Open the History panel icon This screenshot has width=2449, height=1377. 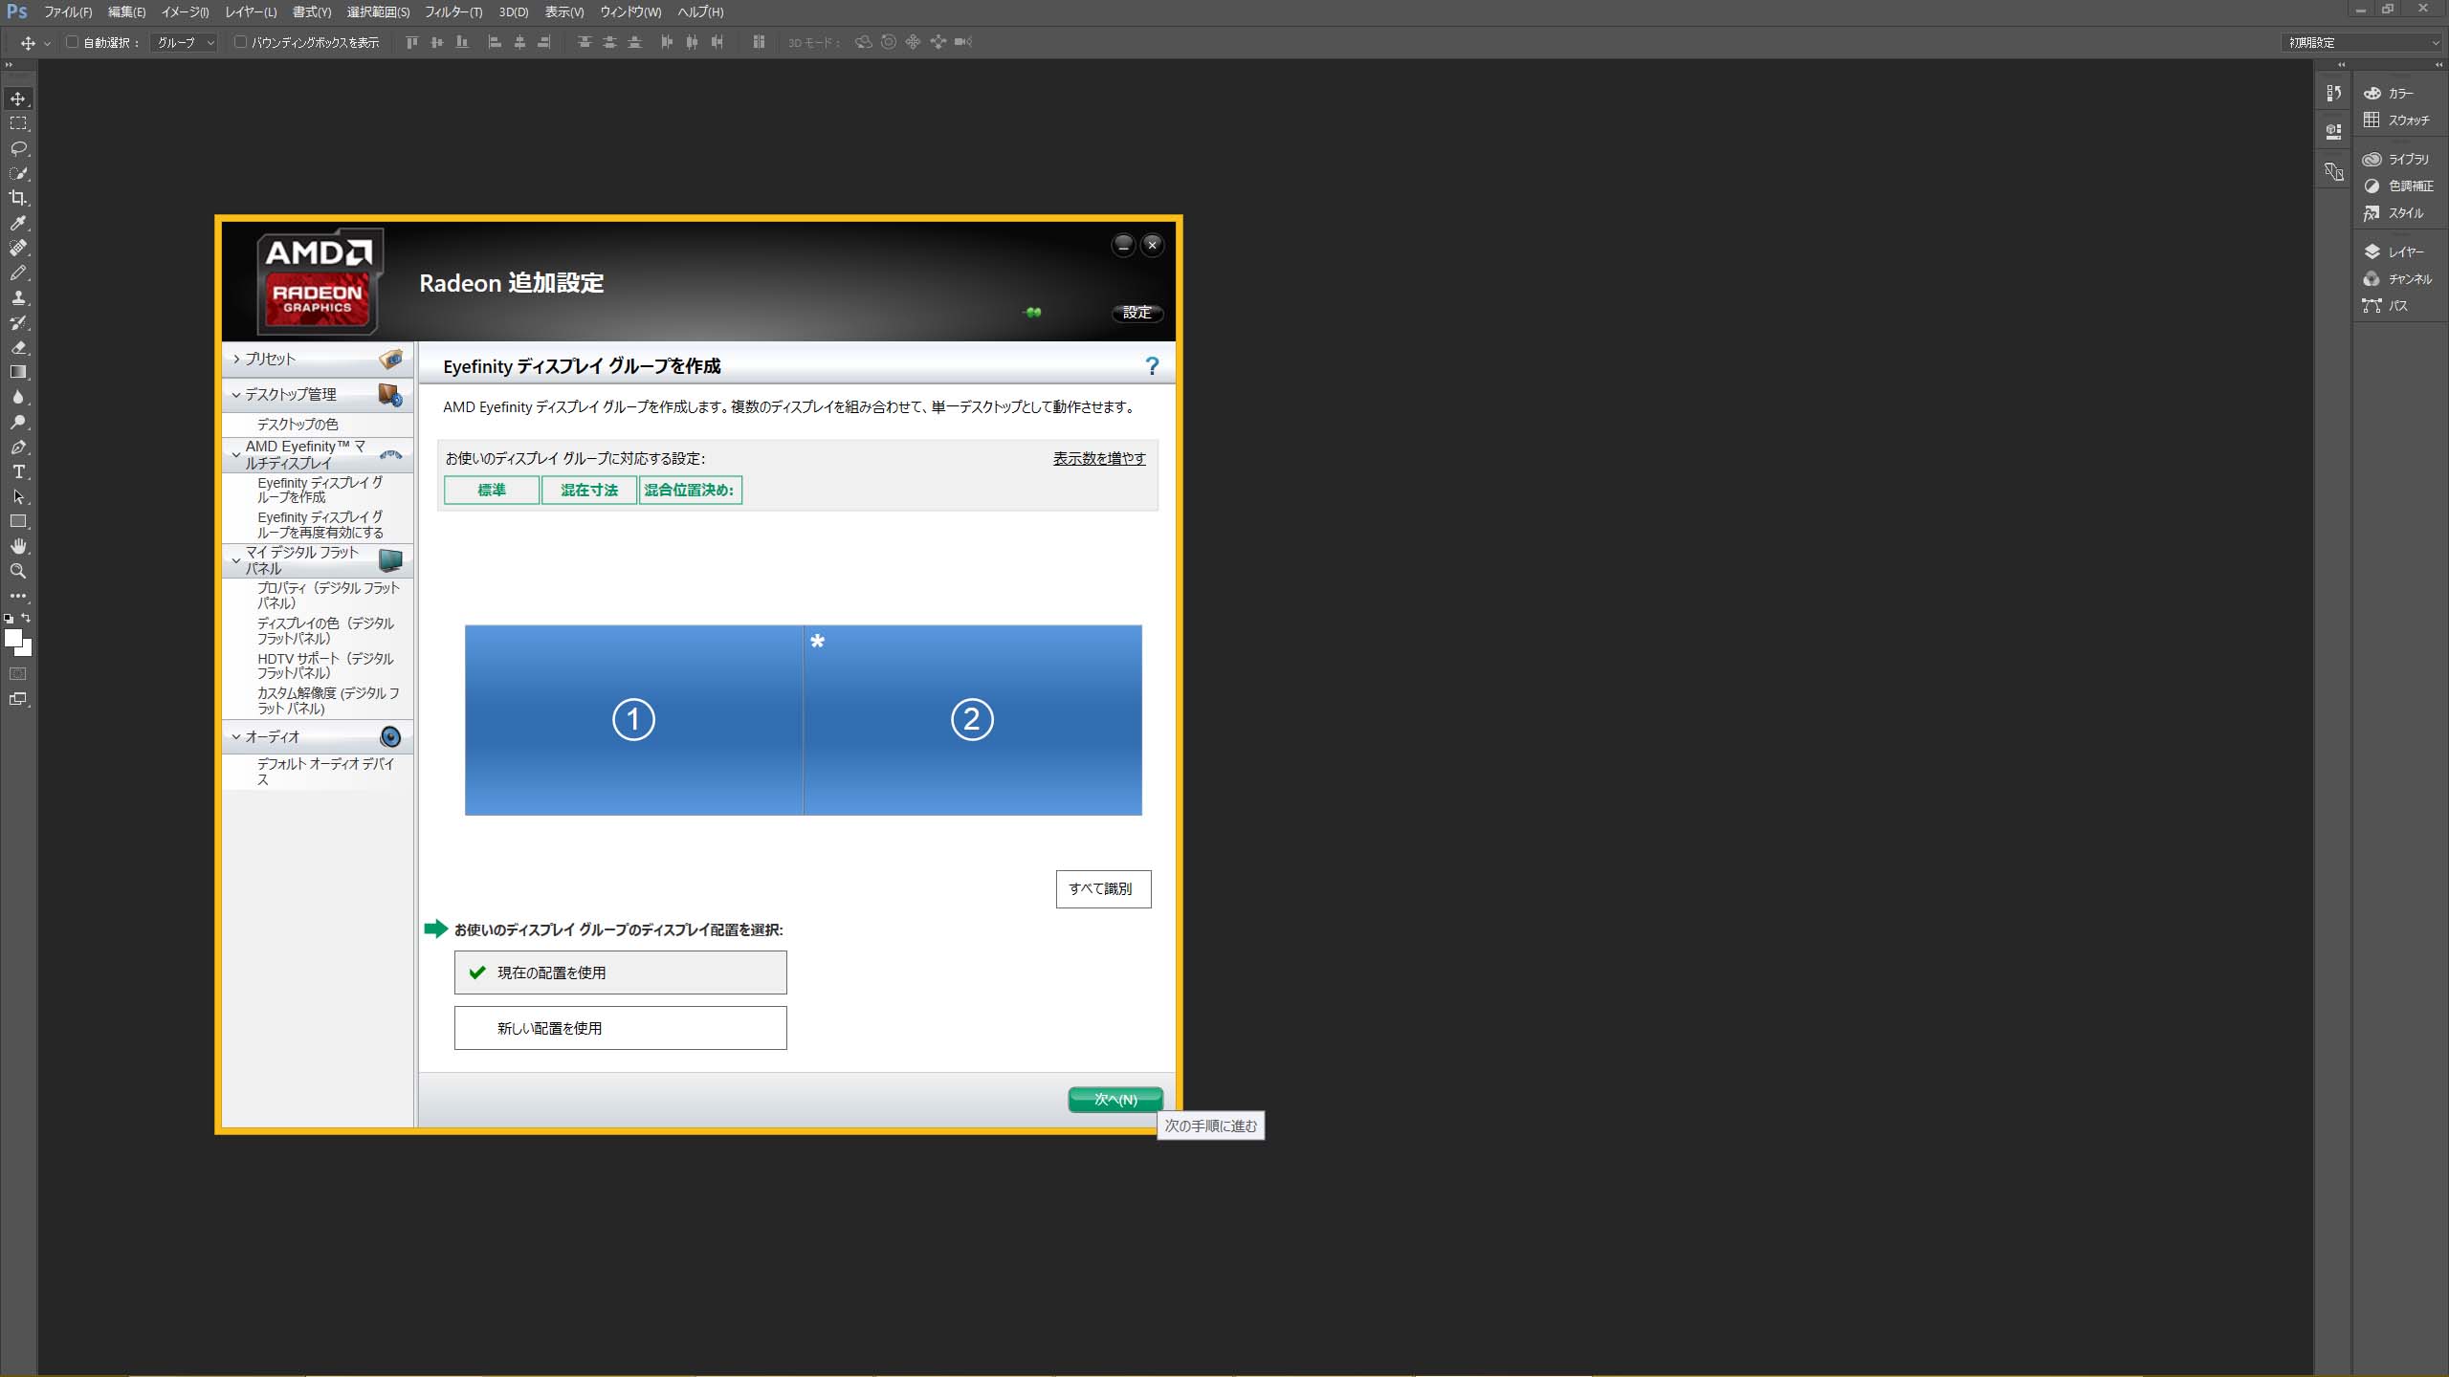[2334, 93]
